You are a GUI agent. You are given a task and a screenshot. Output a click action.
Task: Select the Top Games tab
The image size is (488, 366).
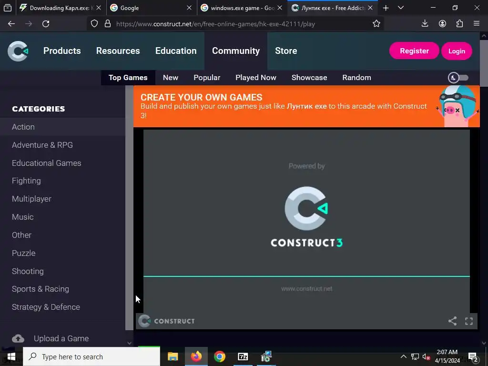(128, 78)
